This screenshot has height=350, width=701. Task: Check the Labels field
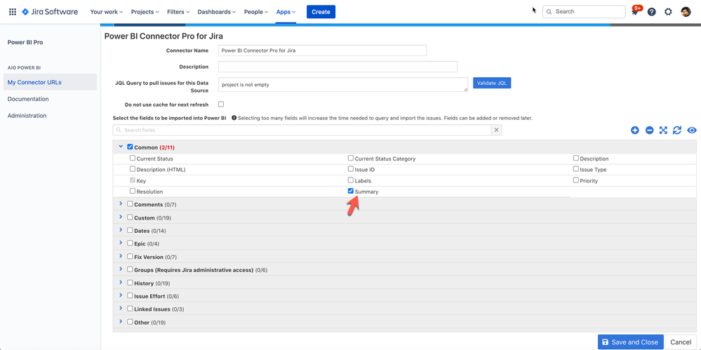[351, 180]
